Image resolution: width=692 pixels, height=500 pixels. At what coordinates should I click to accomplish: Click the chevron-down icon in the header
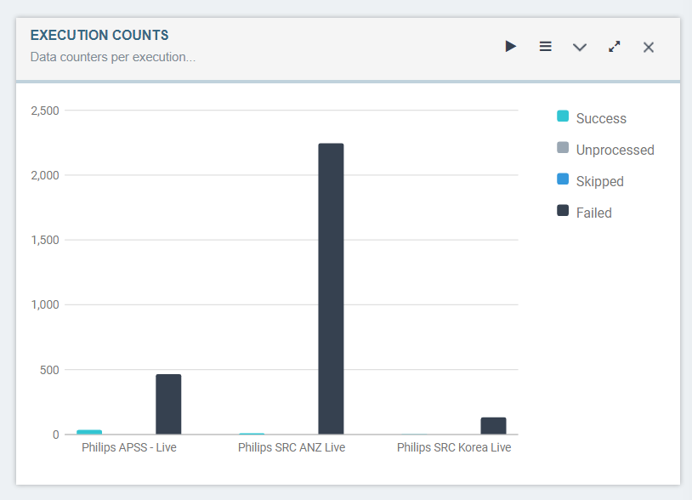click(580, 48)
